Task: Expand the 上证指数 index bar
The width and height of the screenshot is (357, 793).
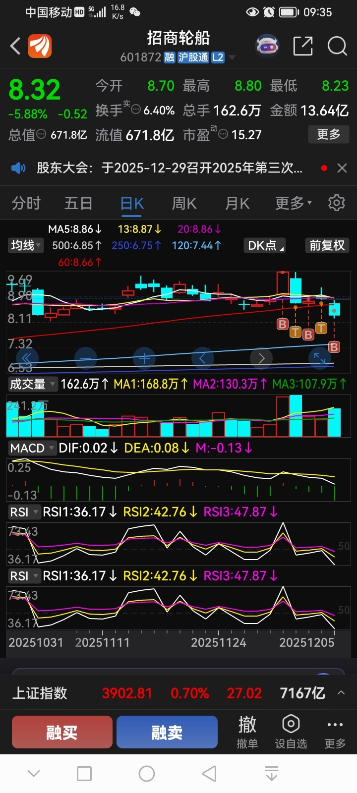Action: point(341,693)
